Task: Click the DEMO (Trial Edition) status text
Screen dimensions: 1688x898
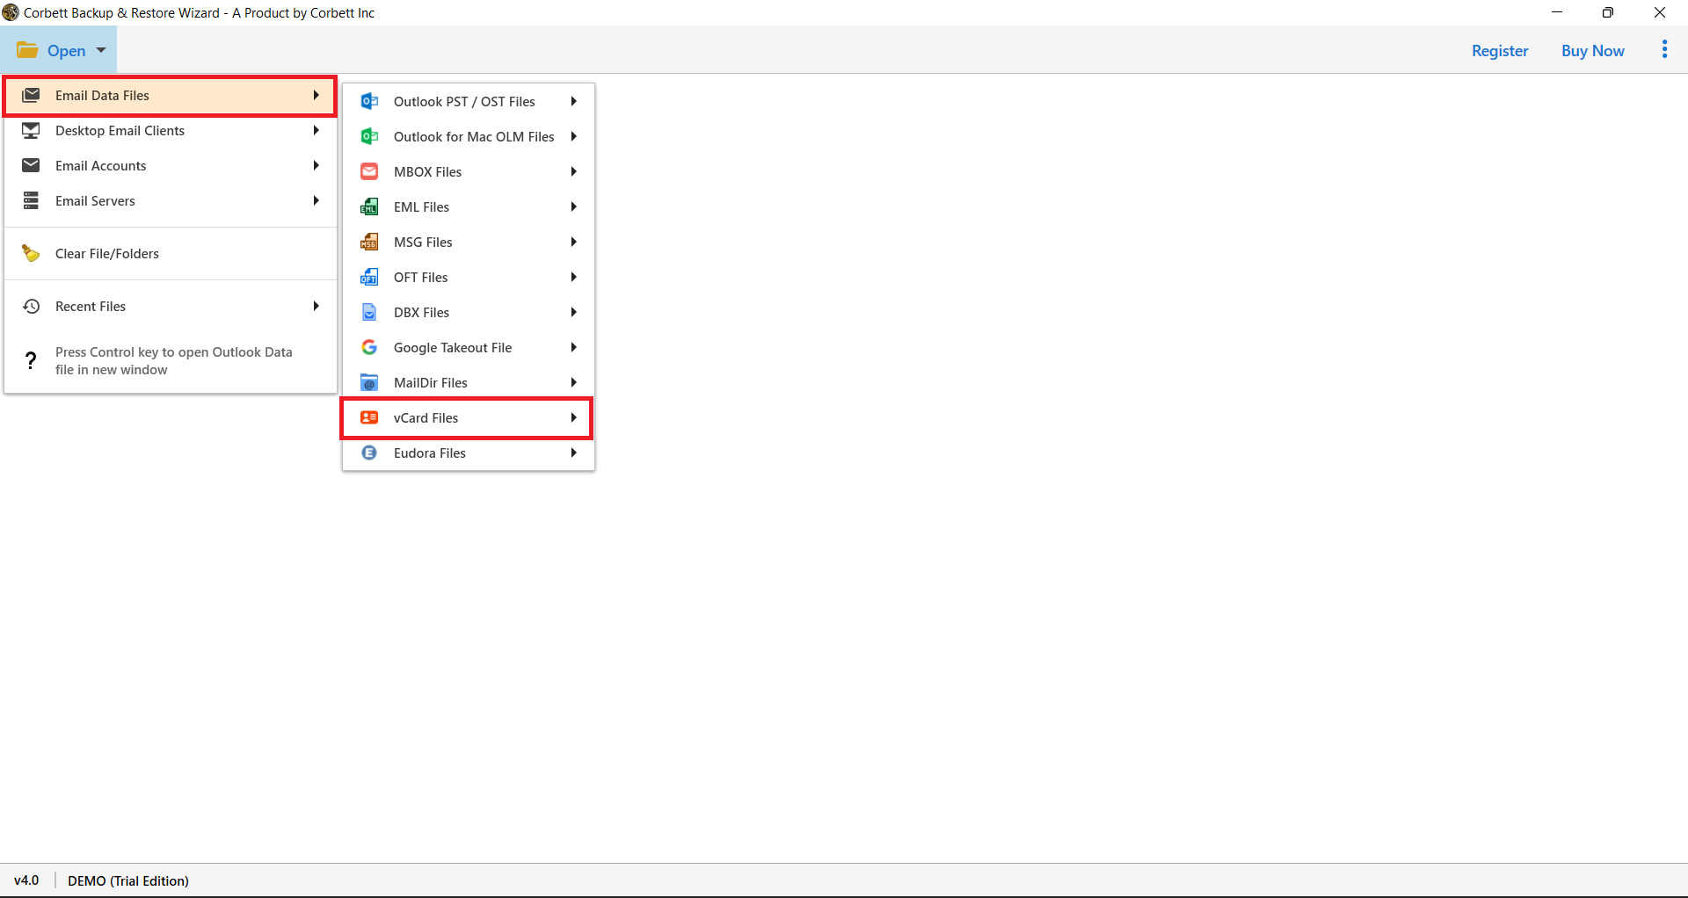Action: pos(128,880)
